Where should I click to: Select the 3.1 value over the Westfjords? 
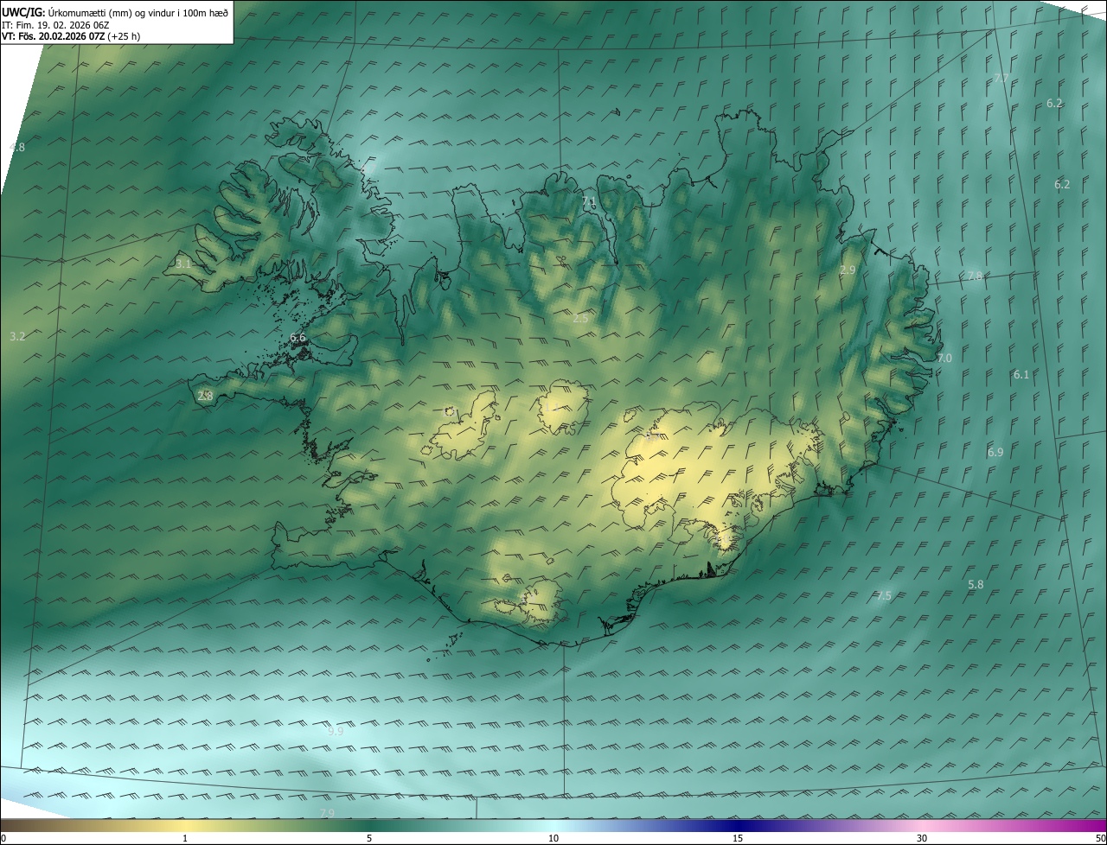tap(182, 264)
